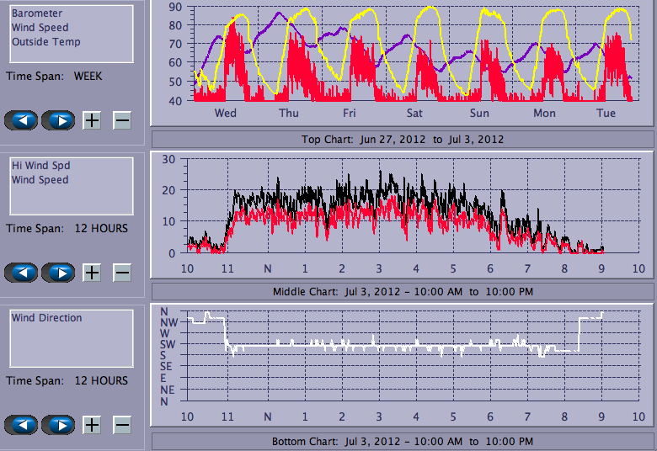Click the bottom chart's back arrow button
Image resolution: width=657 pixels, height=451 pixels.
(21, 425)
